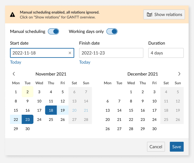Pick November 2 highlighted day
Viewport: 194px width, 163px height.
27,92
